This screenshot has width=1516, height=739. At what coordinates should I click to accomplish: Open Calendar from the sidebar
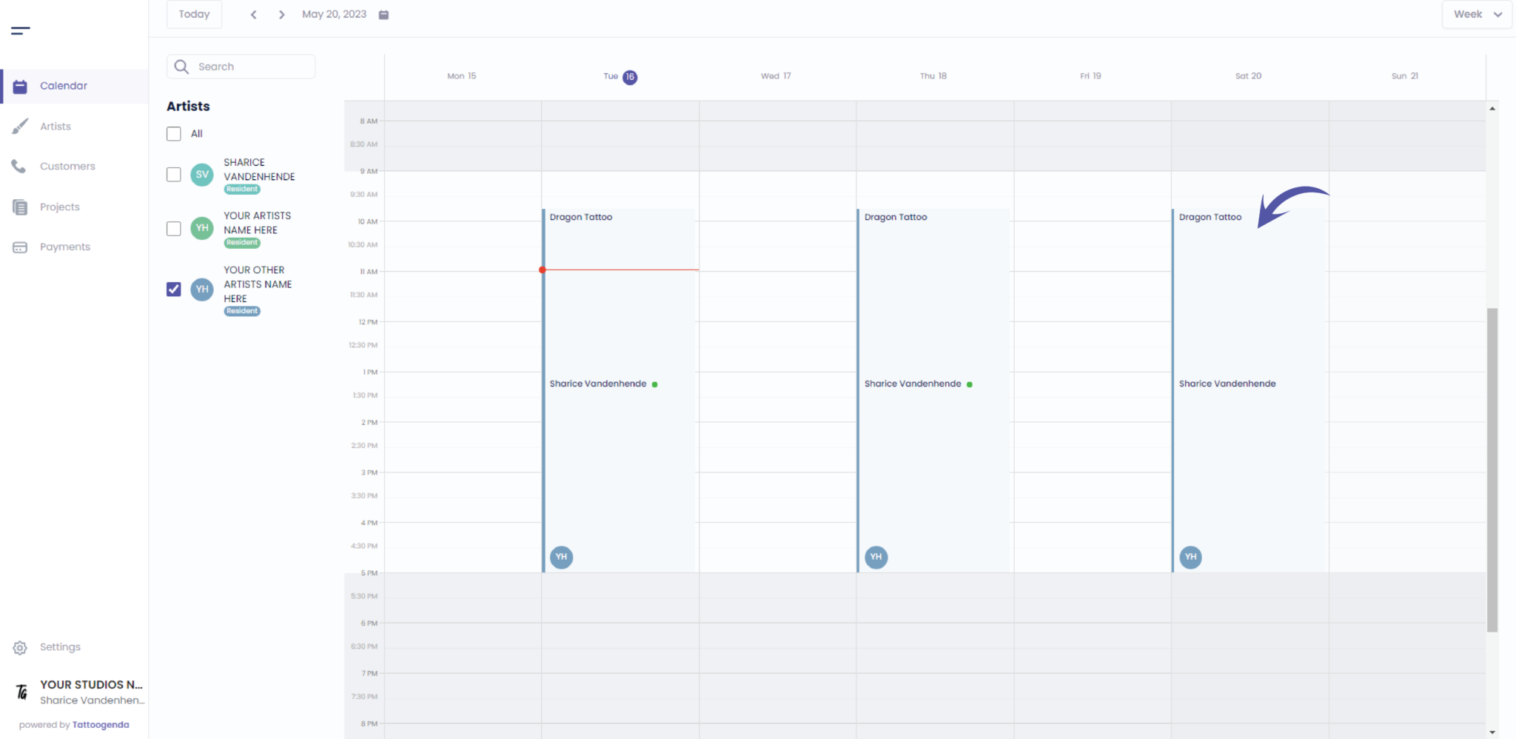tap(74, 86)
